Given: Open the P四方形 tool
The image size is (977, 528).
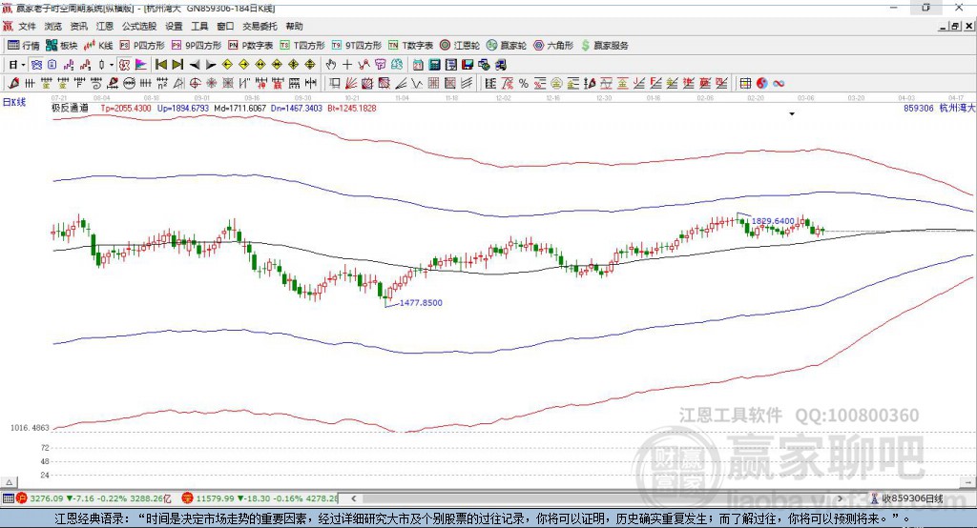Looking at the screenshot, I should [142, 46].
